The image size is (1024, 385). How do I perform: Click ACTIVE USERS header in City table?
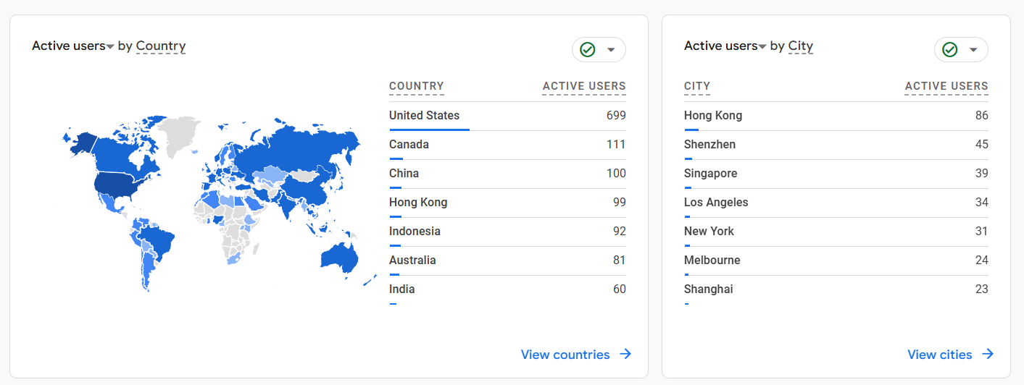pyautogui.click(x=946, y=86)
